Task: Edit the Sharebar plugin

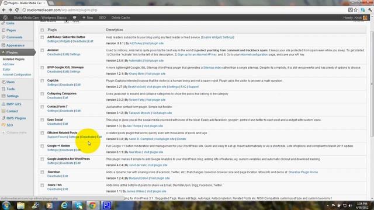Action: pyautogui.click(x=65, y=176)
